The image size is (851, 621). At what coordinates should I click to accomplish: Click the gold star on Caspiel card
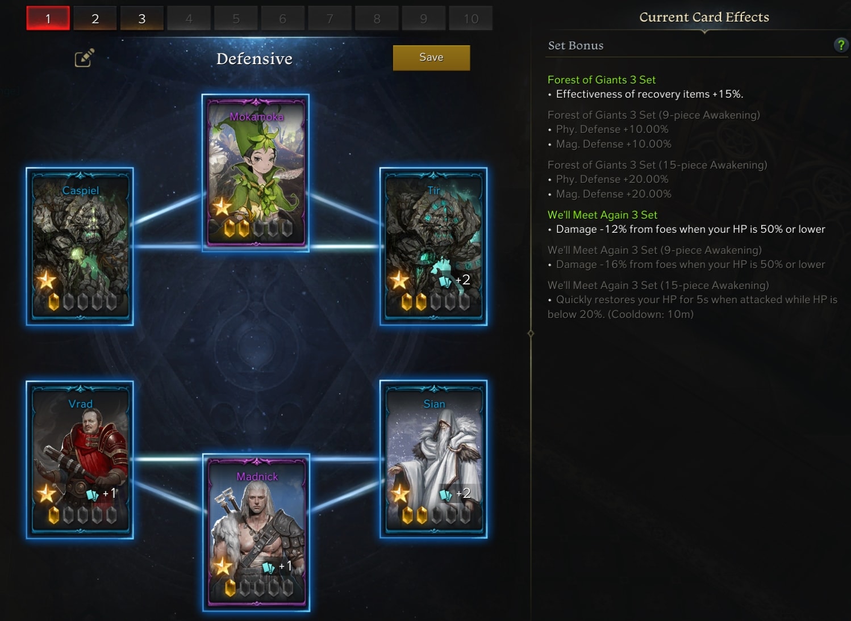[45, 280]
